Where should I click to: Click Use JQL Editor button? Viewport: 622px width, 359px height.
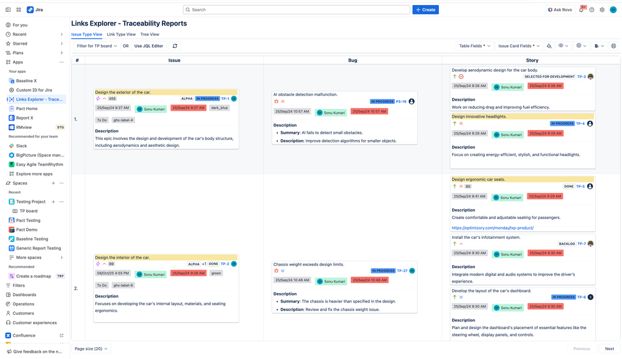[148, 46]
